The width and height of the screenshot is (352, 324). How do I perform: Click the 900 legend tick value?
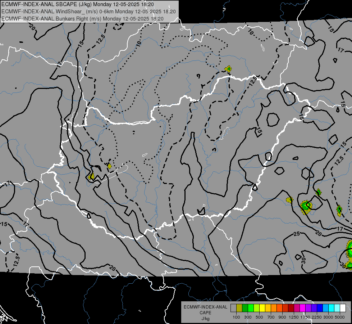(x=282, y=317)
